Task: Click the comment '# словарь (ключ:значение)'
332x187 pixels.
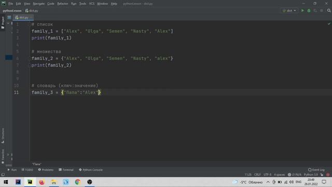Action: pyautogui.click(x=65, y=86)
